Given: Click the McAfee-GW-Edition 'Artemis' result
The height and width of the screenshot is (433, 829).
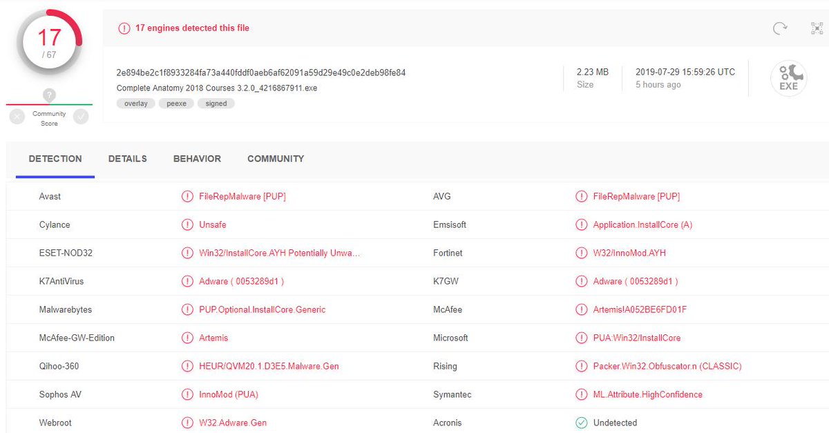Looking at the screenshot, I should (x=213, y=338).
